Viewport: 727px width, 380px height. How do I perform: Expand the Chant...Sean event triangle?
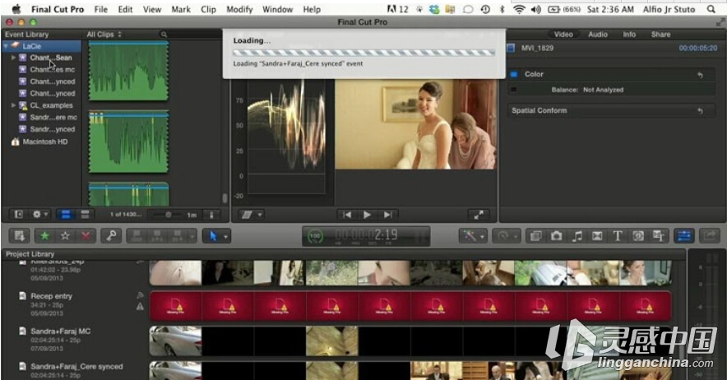pos(13,58)
